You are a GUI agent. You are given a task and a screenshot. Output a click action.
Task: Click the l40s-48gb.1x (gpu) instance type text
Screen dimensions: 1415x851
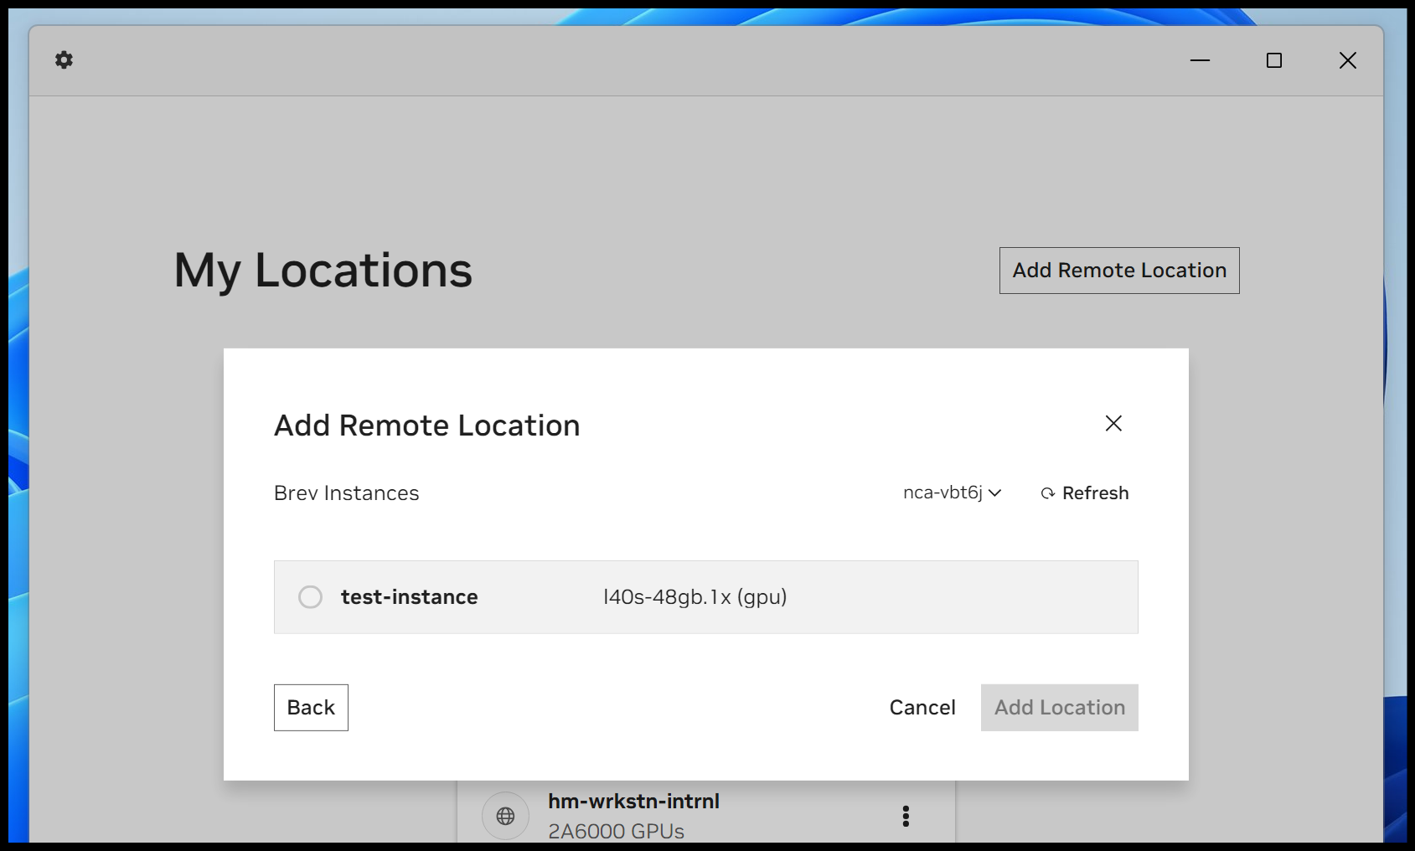695,597
